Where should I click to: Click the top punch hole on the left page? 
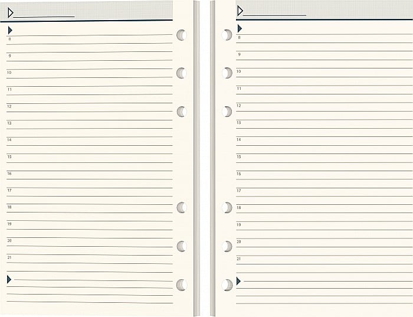182,35
